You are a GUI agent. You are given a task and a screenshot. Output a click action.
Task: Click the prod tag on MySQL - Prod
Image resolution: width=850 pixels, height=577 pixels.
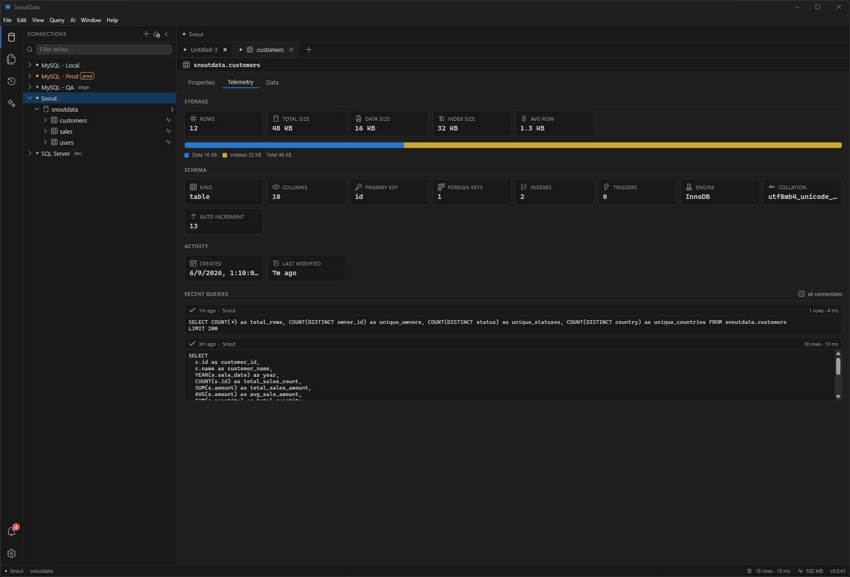pyautogui.click(x=87, y=76)
